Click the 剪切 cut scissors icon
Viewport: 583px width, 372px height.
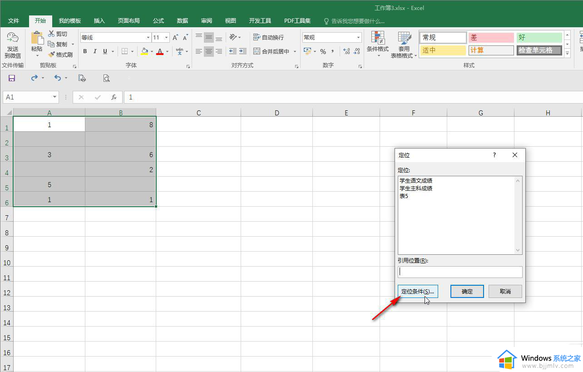click(52, 34)
